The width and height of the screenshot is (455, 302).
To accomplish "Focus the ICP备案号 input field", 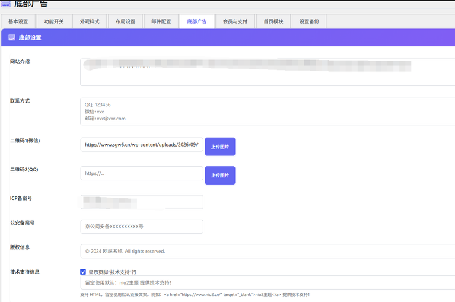I will coord(142,202).
